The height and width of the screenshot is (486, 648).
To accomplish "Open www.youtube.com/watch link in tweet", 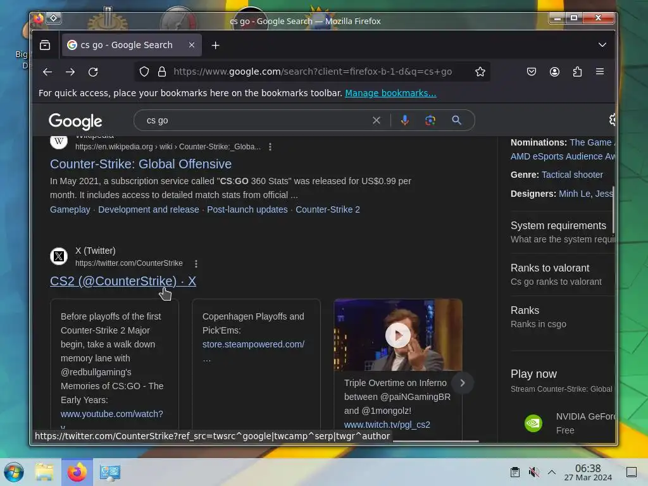I will (x=111, y=414).
